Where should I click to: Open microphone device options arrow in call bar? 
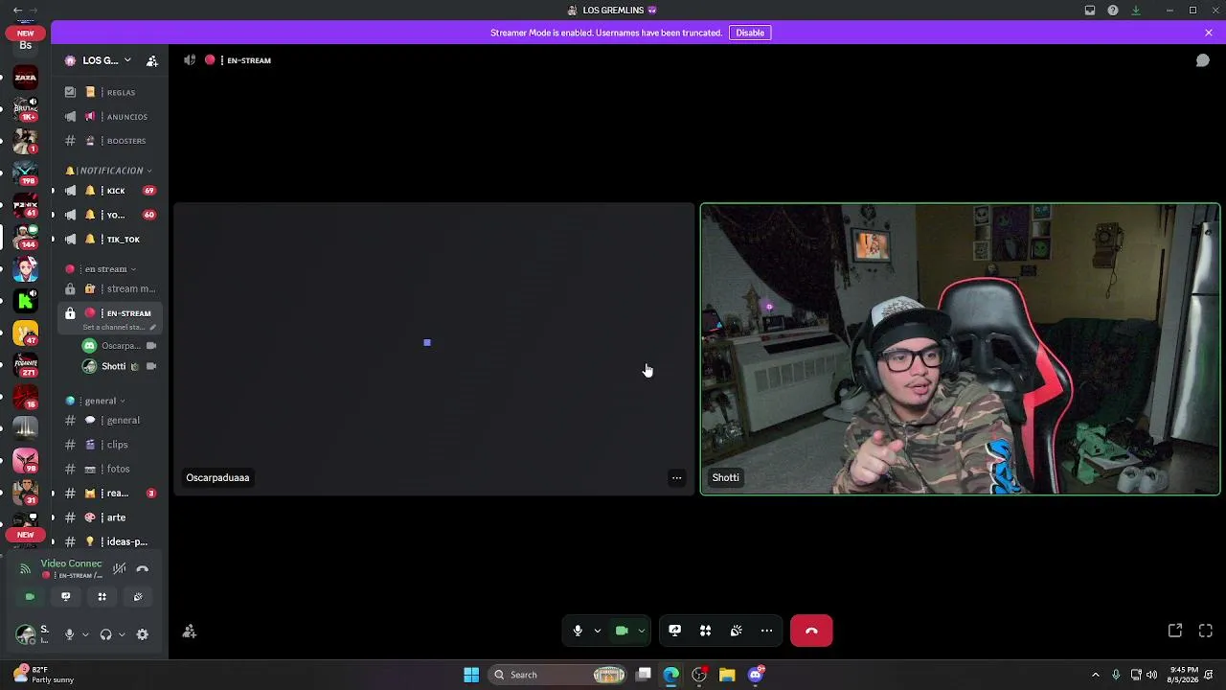[x=597, y=631]
